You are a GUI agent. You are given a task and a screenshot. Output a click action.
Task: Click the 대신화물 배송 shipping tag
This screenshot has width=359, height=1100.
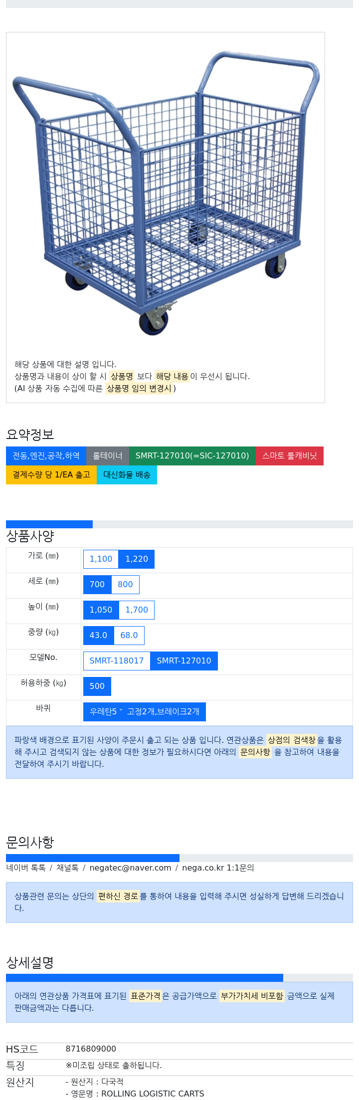click(127, 475)
